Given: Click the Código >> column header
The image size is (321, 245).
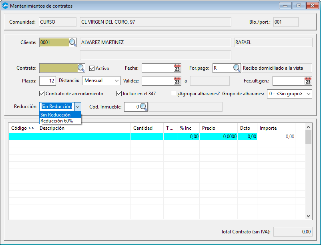Looking at the screenshot, I should coord(22,128).
